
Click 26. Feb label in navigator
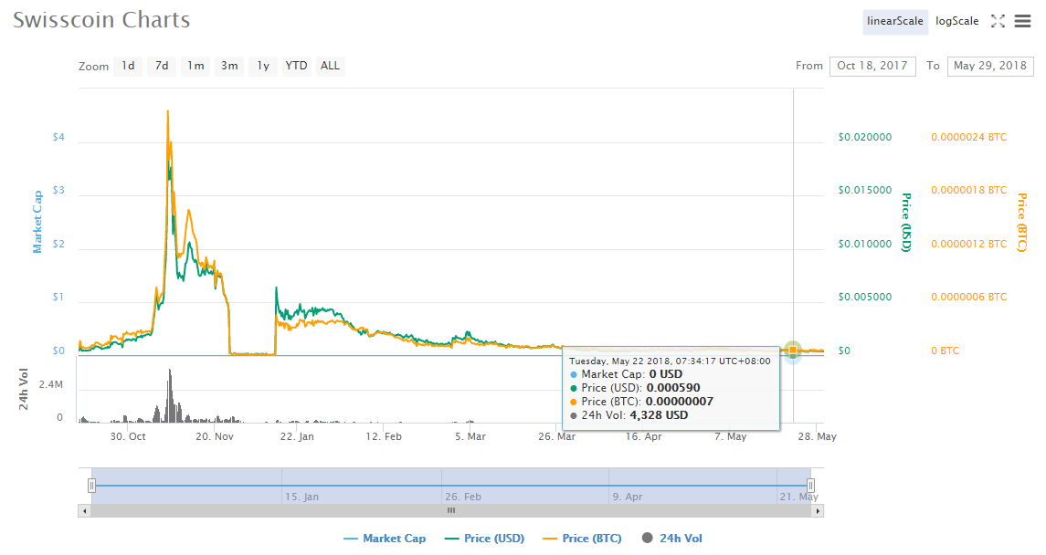point(463,497)
